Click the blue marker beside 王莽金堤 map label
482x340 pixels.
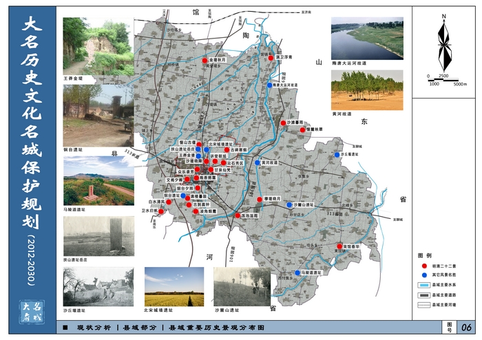[198, 156]
